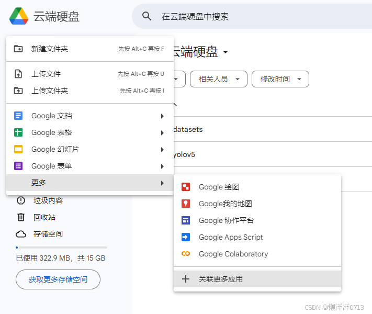Open 存储空间 in sidebar
This screenshot has height=314, width=372.
48,234
